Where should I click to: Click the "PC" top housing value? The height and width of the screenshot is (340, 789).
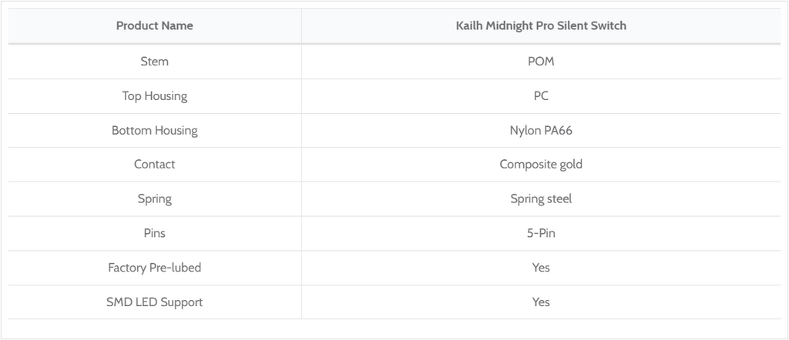pos(541,96)
